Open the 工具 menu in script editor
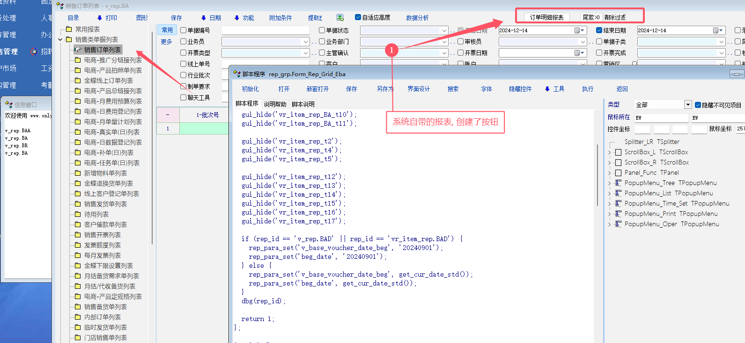The image size is (745, 343). (555, 89)
